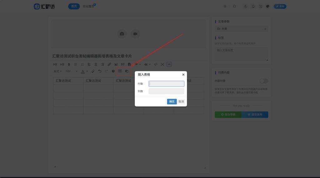This screenshot has width=320, height=178.
Task: Toggle the 内容付费 switch
Action: (264, 81)
